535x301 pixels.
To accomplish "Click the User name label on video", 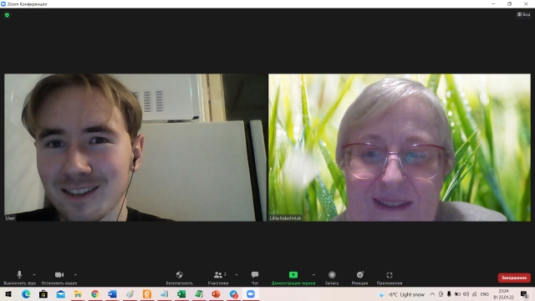I will coord(10,218).
